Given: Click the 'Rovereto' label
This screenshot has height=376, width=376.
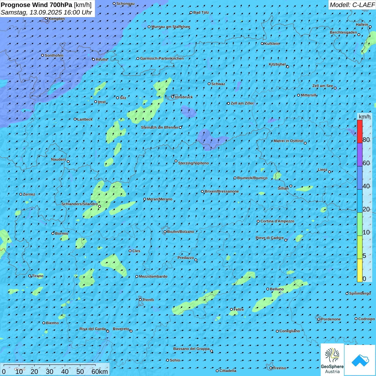Looking at the screenshot, I should click(121, 329).
